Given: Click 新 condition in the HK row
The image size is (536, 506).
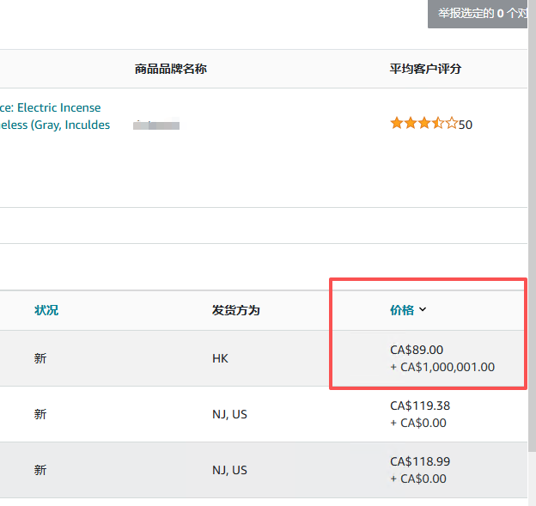Looking at the screenshot, I should pos(40,358).
